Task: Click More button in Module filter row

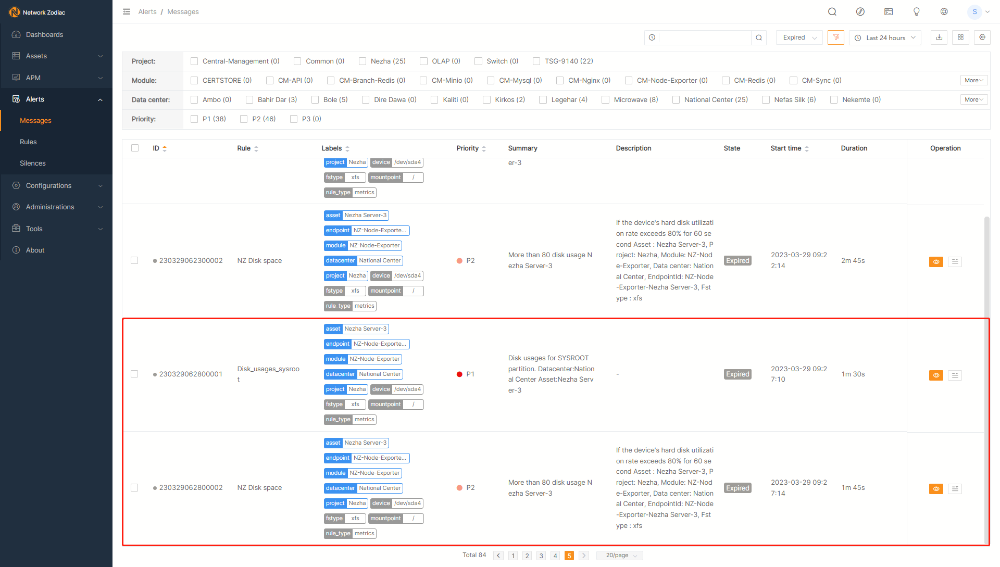Action: click(x=973, y=81)
